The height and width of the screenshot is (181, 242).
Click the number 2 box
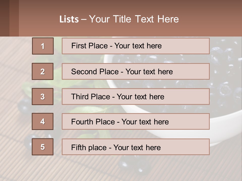[43, 71]
